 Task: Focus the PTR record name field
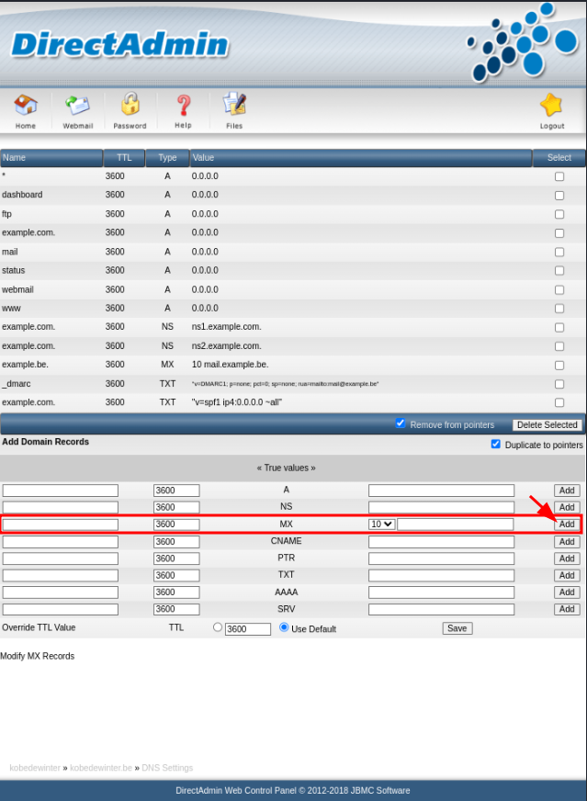61,558
